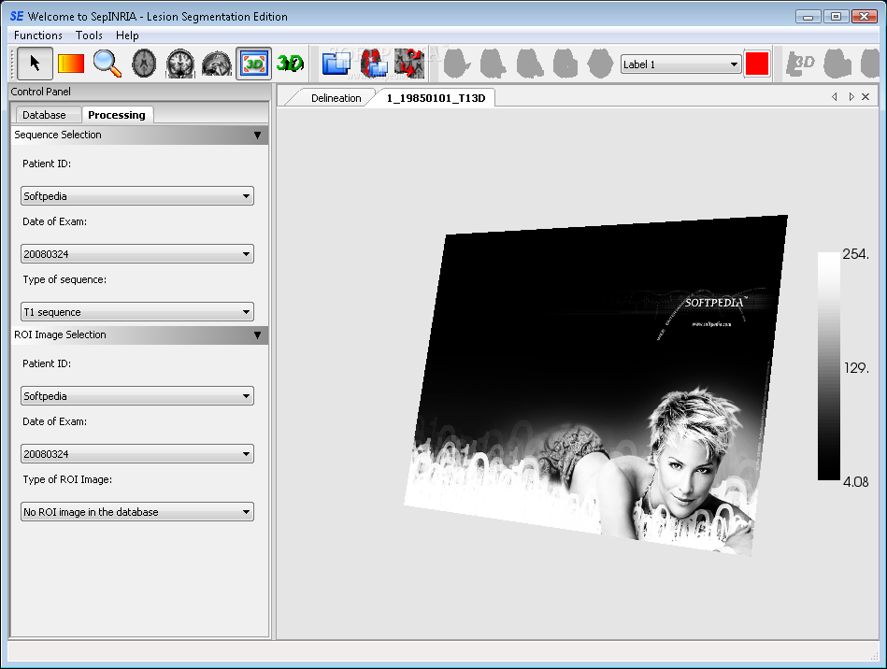The width and height of the screenshot is (887, 669).
Task: Click the 3D rendered image slice
Action: (x=594, y=385)
